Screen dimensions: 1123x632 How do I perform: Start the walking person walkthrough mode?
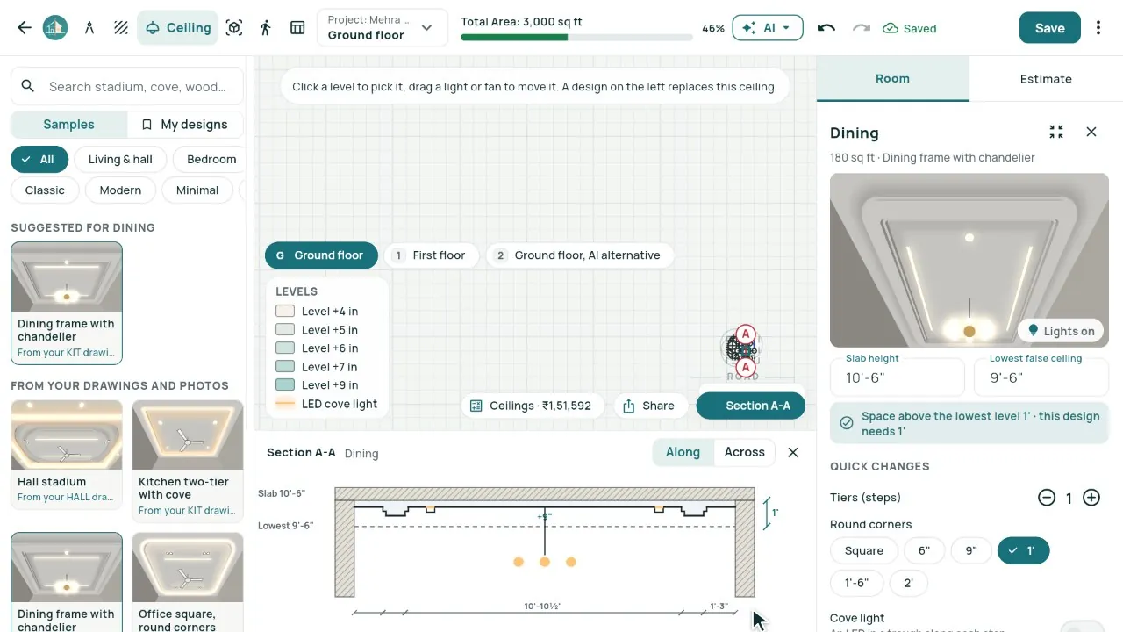click(266, 28)
